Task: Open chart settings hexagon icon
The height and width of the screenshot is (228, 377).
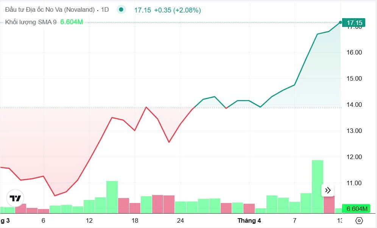Action: point(359,220)
